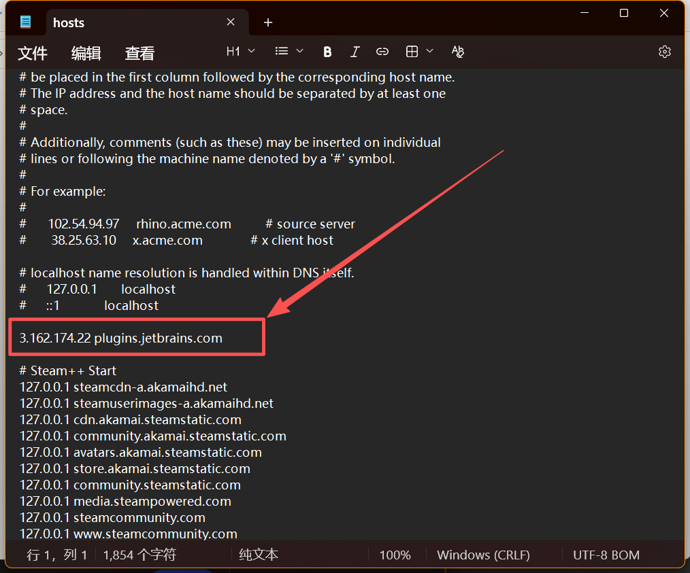This screenshot has width=690, height=573.
Task: Click the bulleted list icon
Action: point(282,52)
